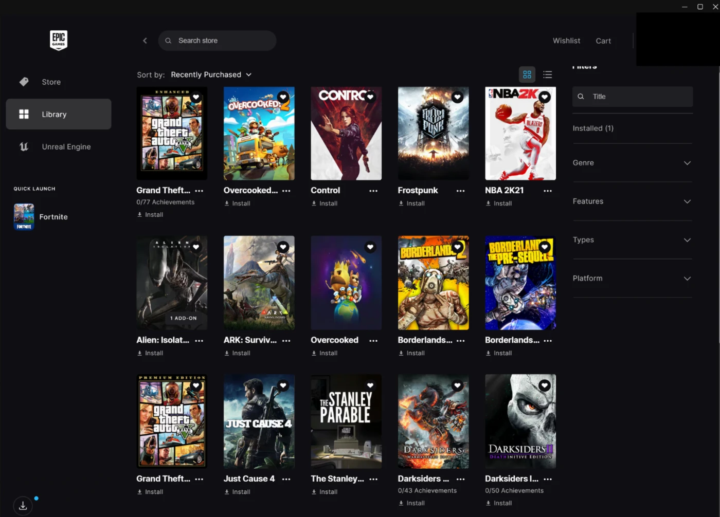Expand the Features filter
720x517 pixels.
632,201
